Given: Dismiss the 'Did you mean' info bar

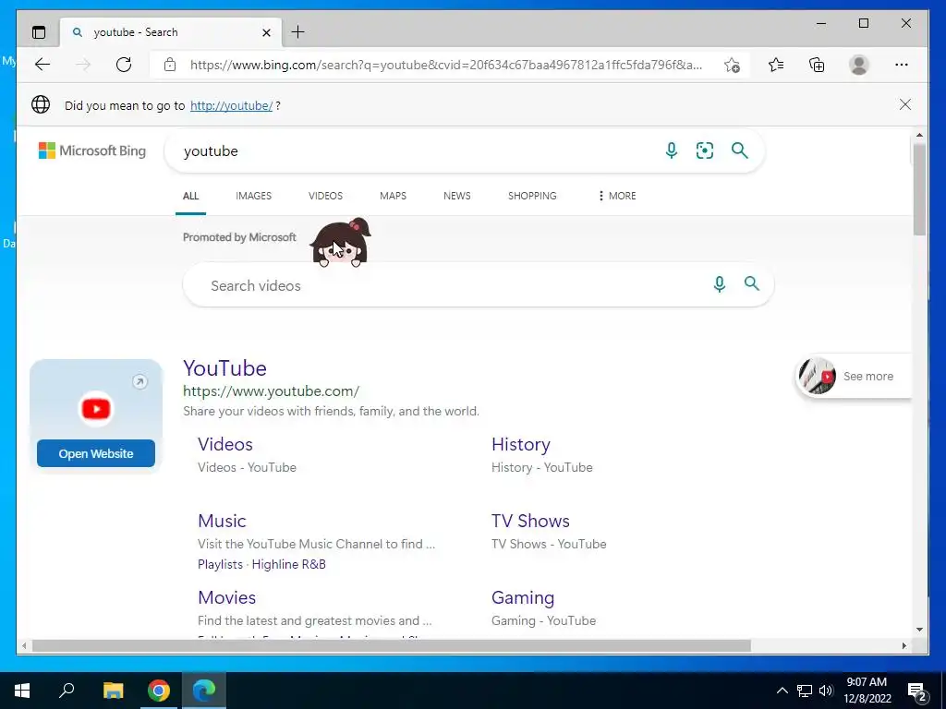Looking at the screenshot, I should [x=905, y=104].
